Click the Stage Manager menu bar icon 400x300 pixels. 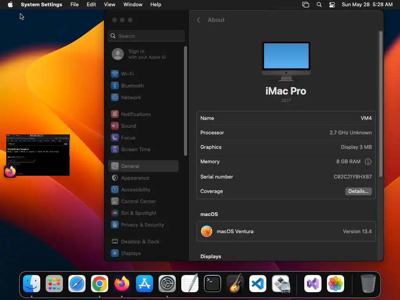click(x=305, y=5)
